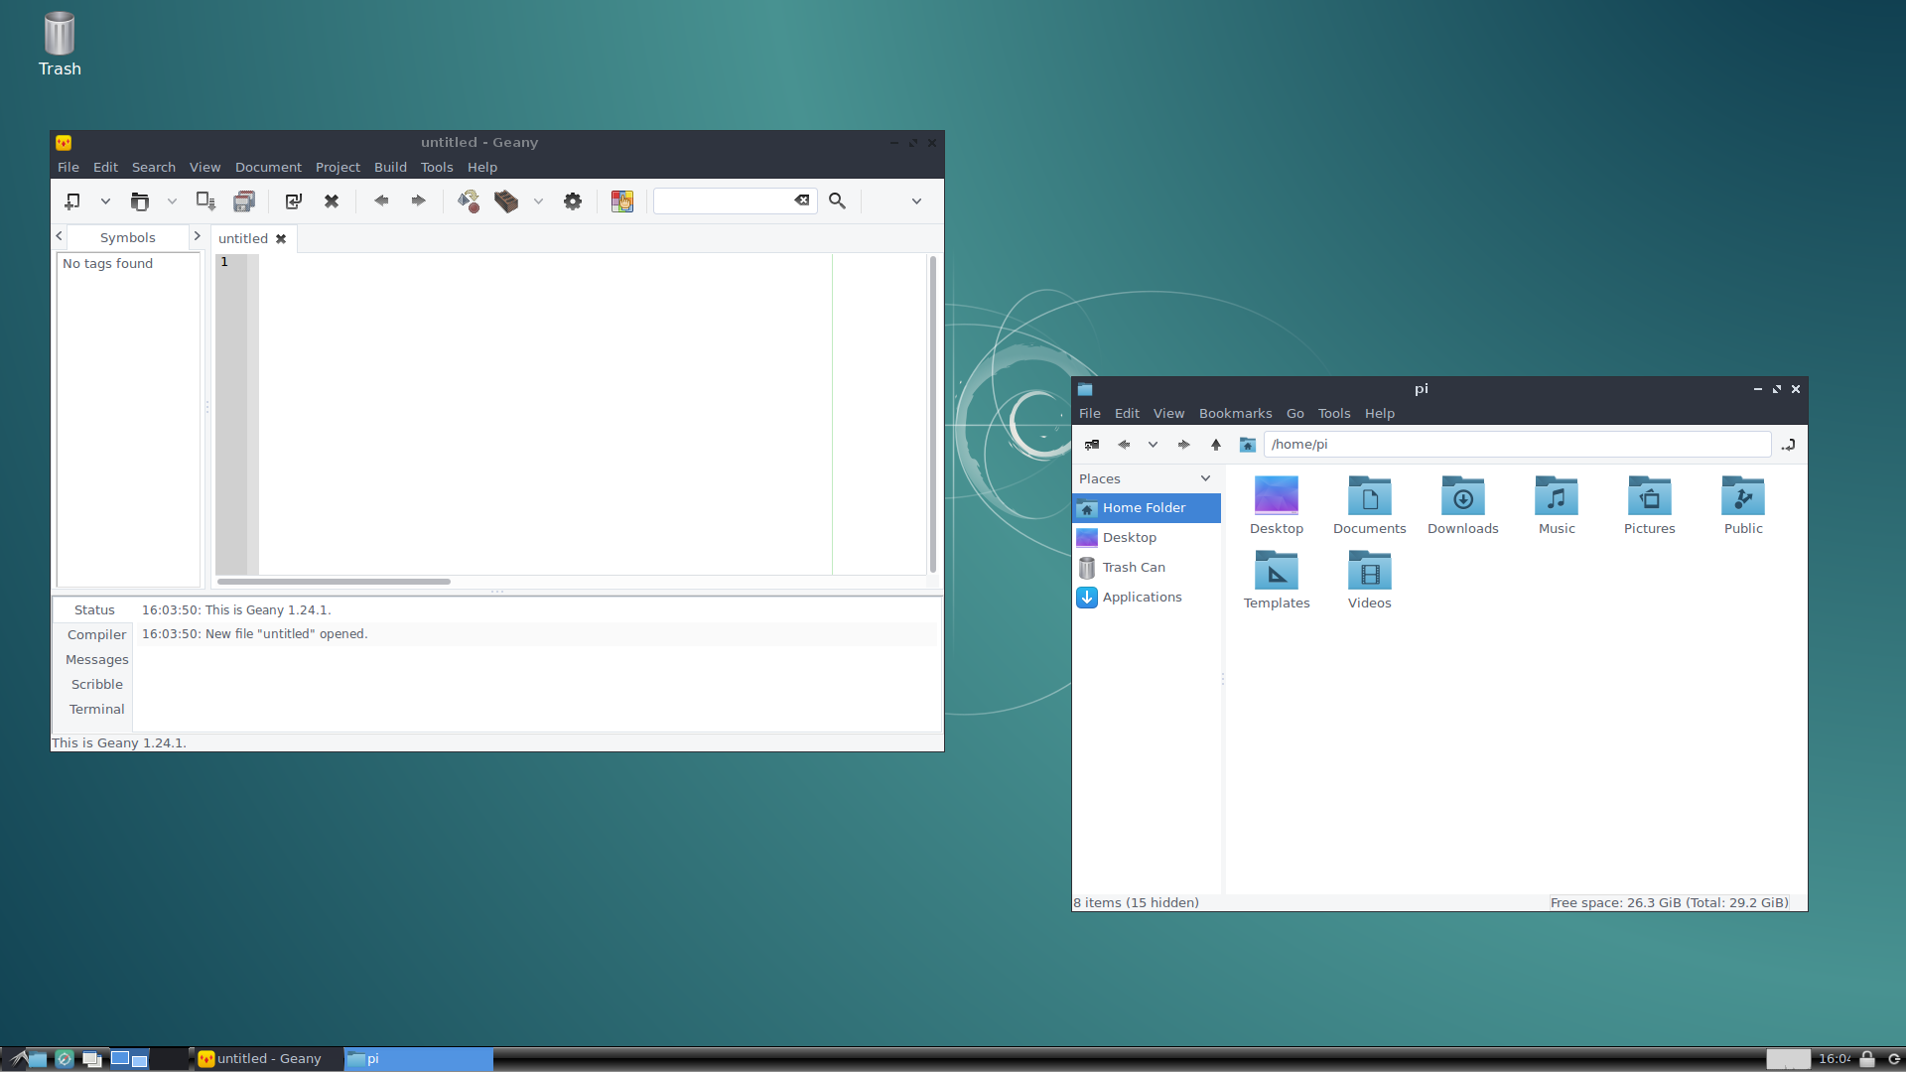
Task: Click the Build brick icon in Geany
Action: point(506,201)
